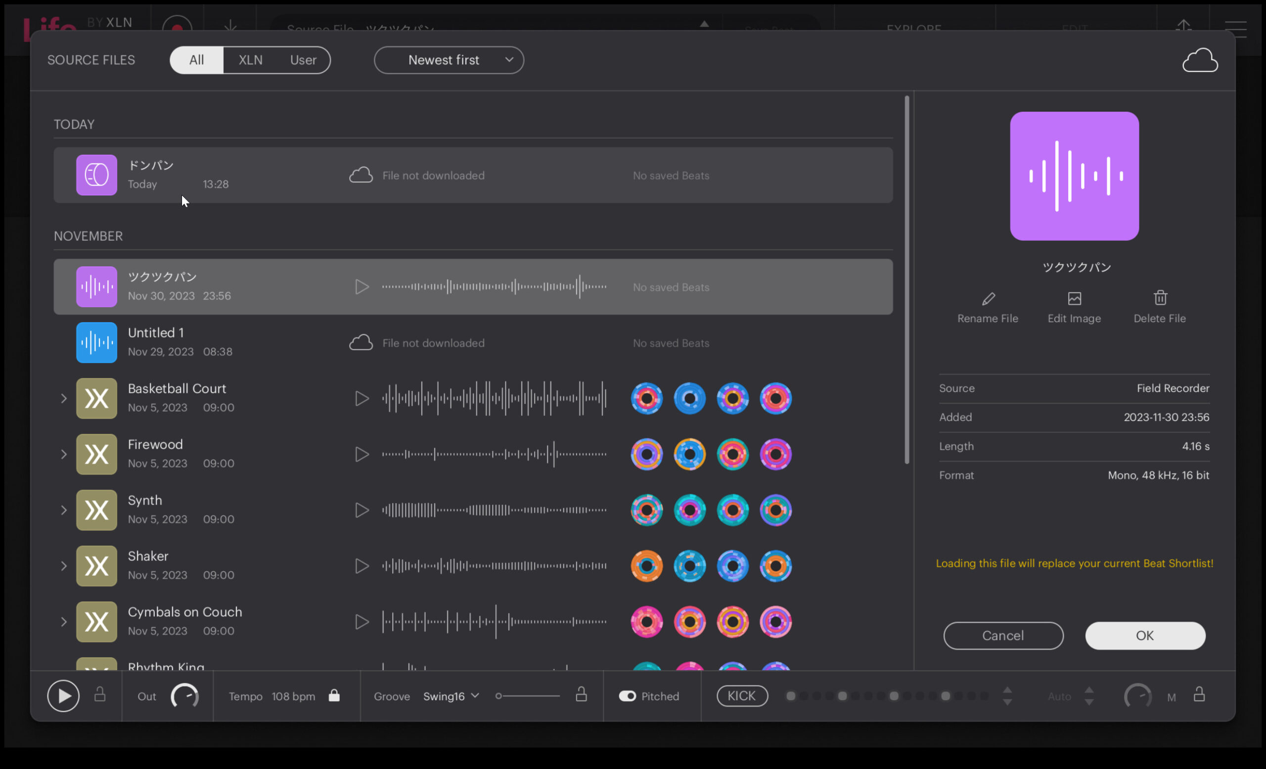Open the Swing16 groove dropdown
1266x769 pixels.
click(451, 696)
